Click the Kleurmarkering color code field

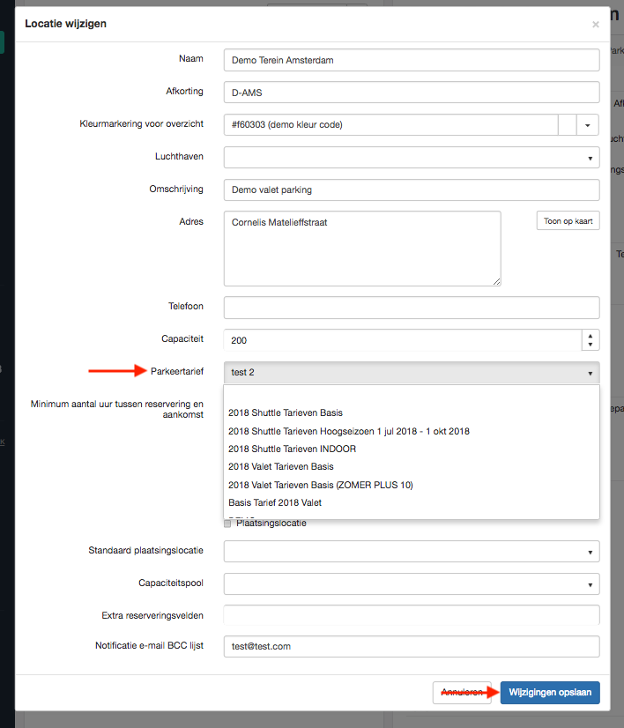(x=391, y=124)
